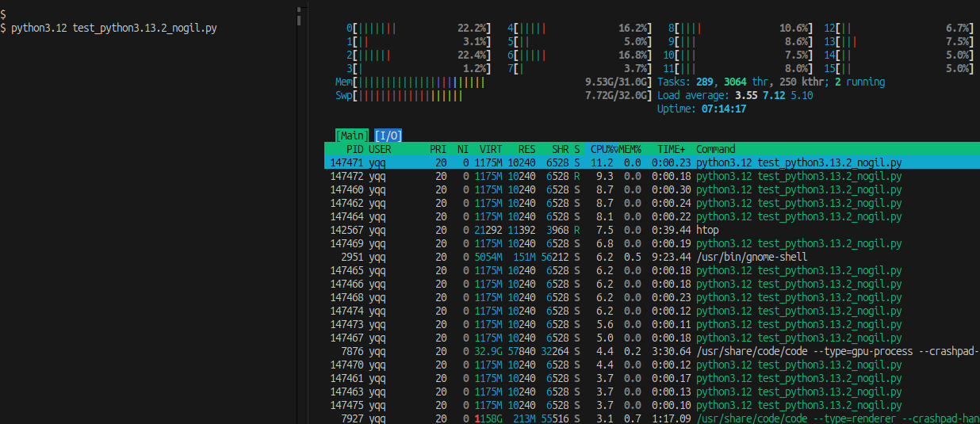Select process row with PID 147470

(652, 365)
